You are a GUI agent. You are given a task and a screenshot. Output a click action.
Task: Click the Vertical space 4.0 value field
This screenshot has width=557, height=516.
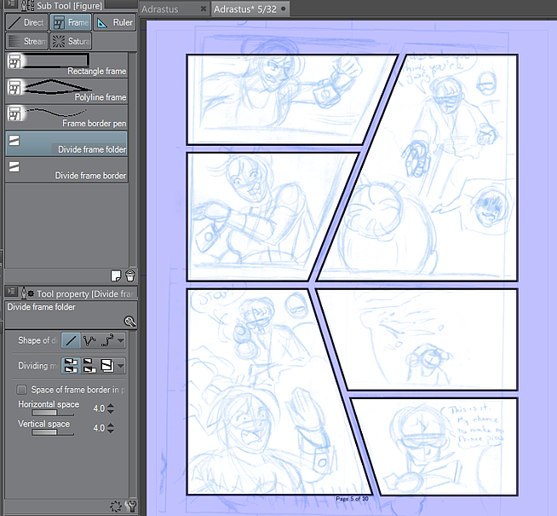99,428
